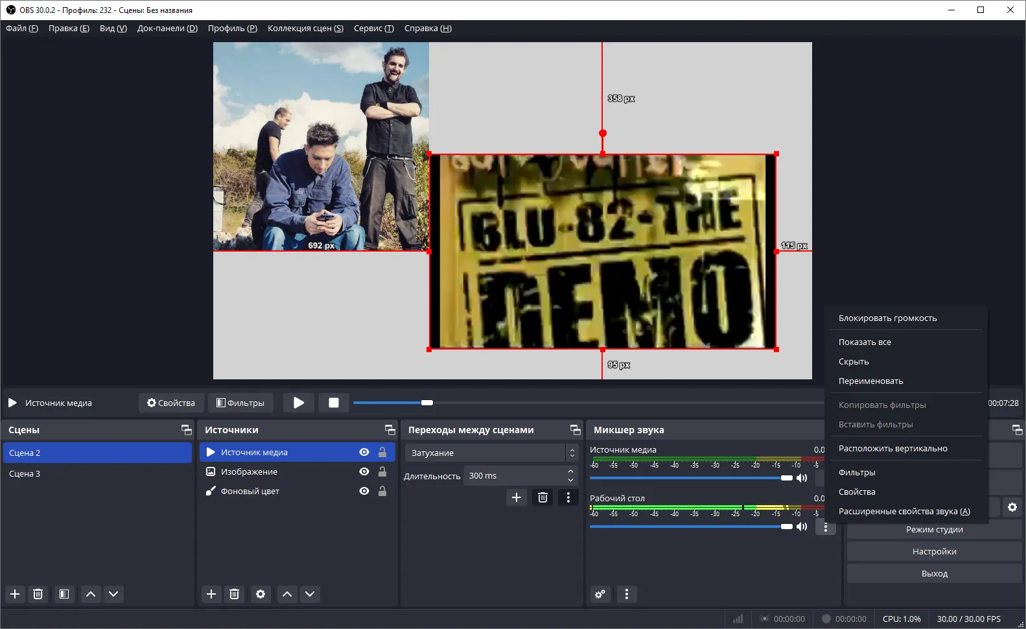Add a scene transition
The image size is (1026, 629).
tap(517, 497)
